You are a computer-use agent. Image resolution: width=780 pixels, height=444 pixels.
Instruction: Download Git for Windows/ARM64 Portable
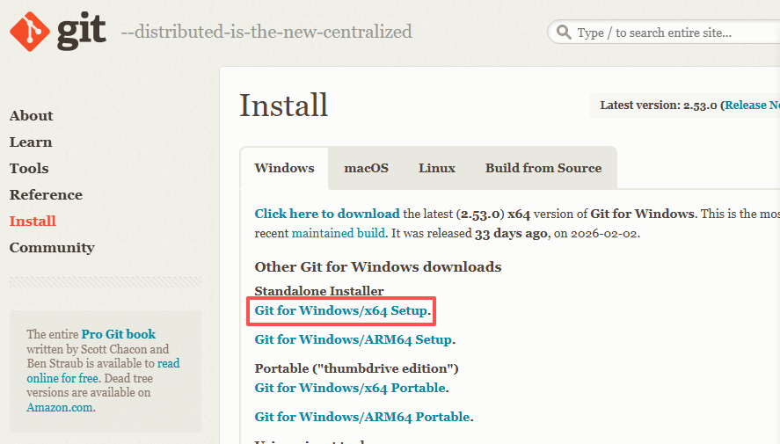(x=362, y=417)
